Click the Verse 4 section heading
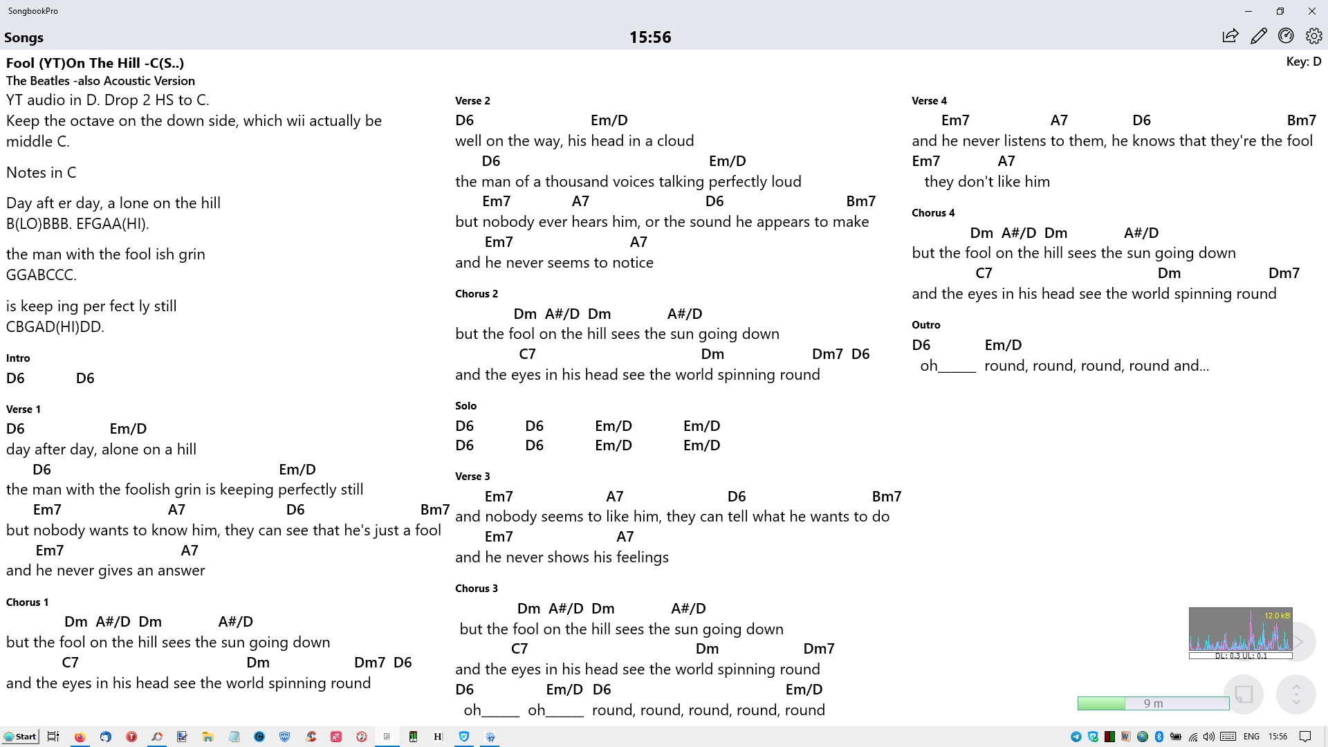Screen dimensions: 1328x747 pyautogui.click(x=929, y=100)
